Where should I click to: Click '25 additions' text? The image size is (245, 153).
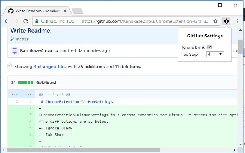click(91, 67)
